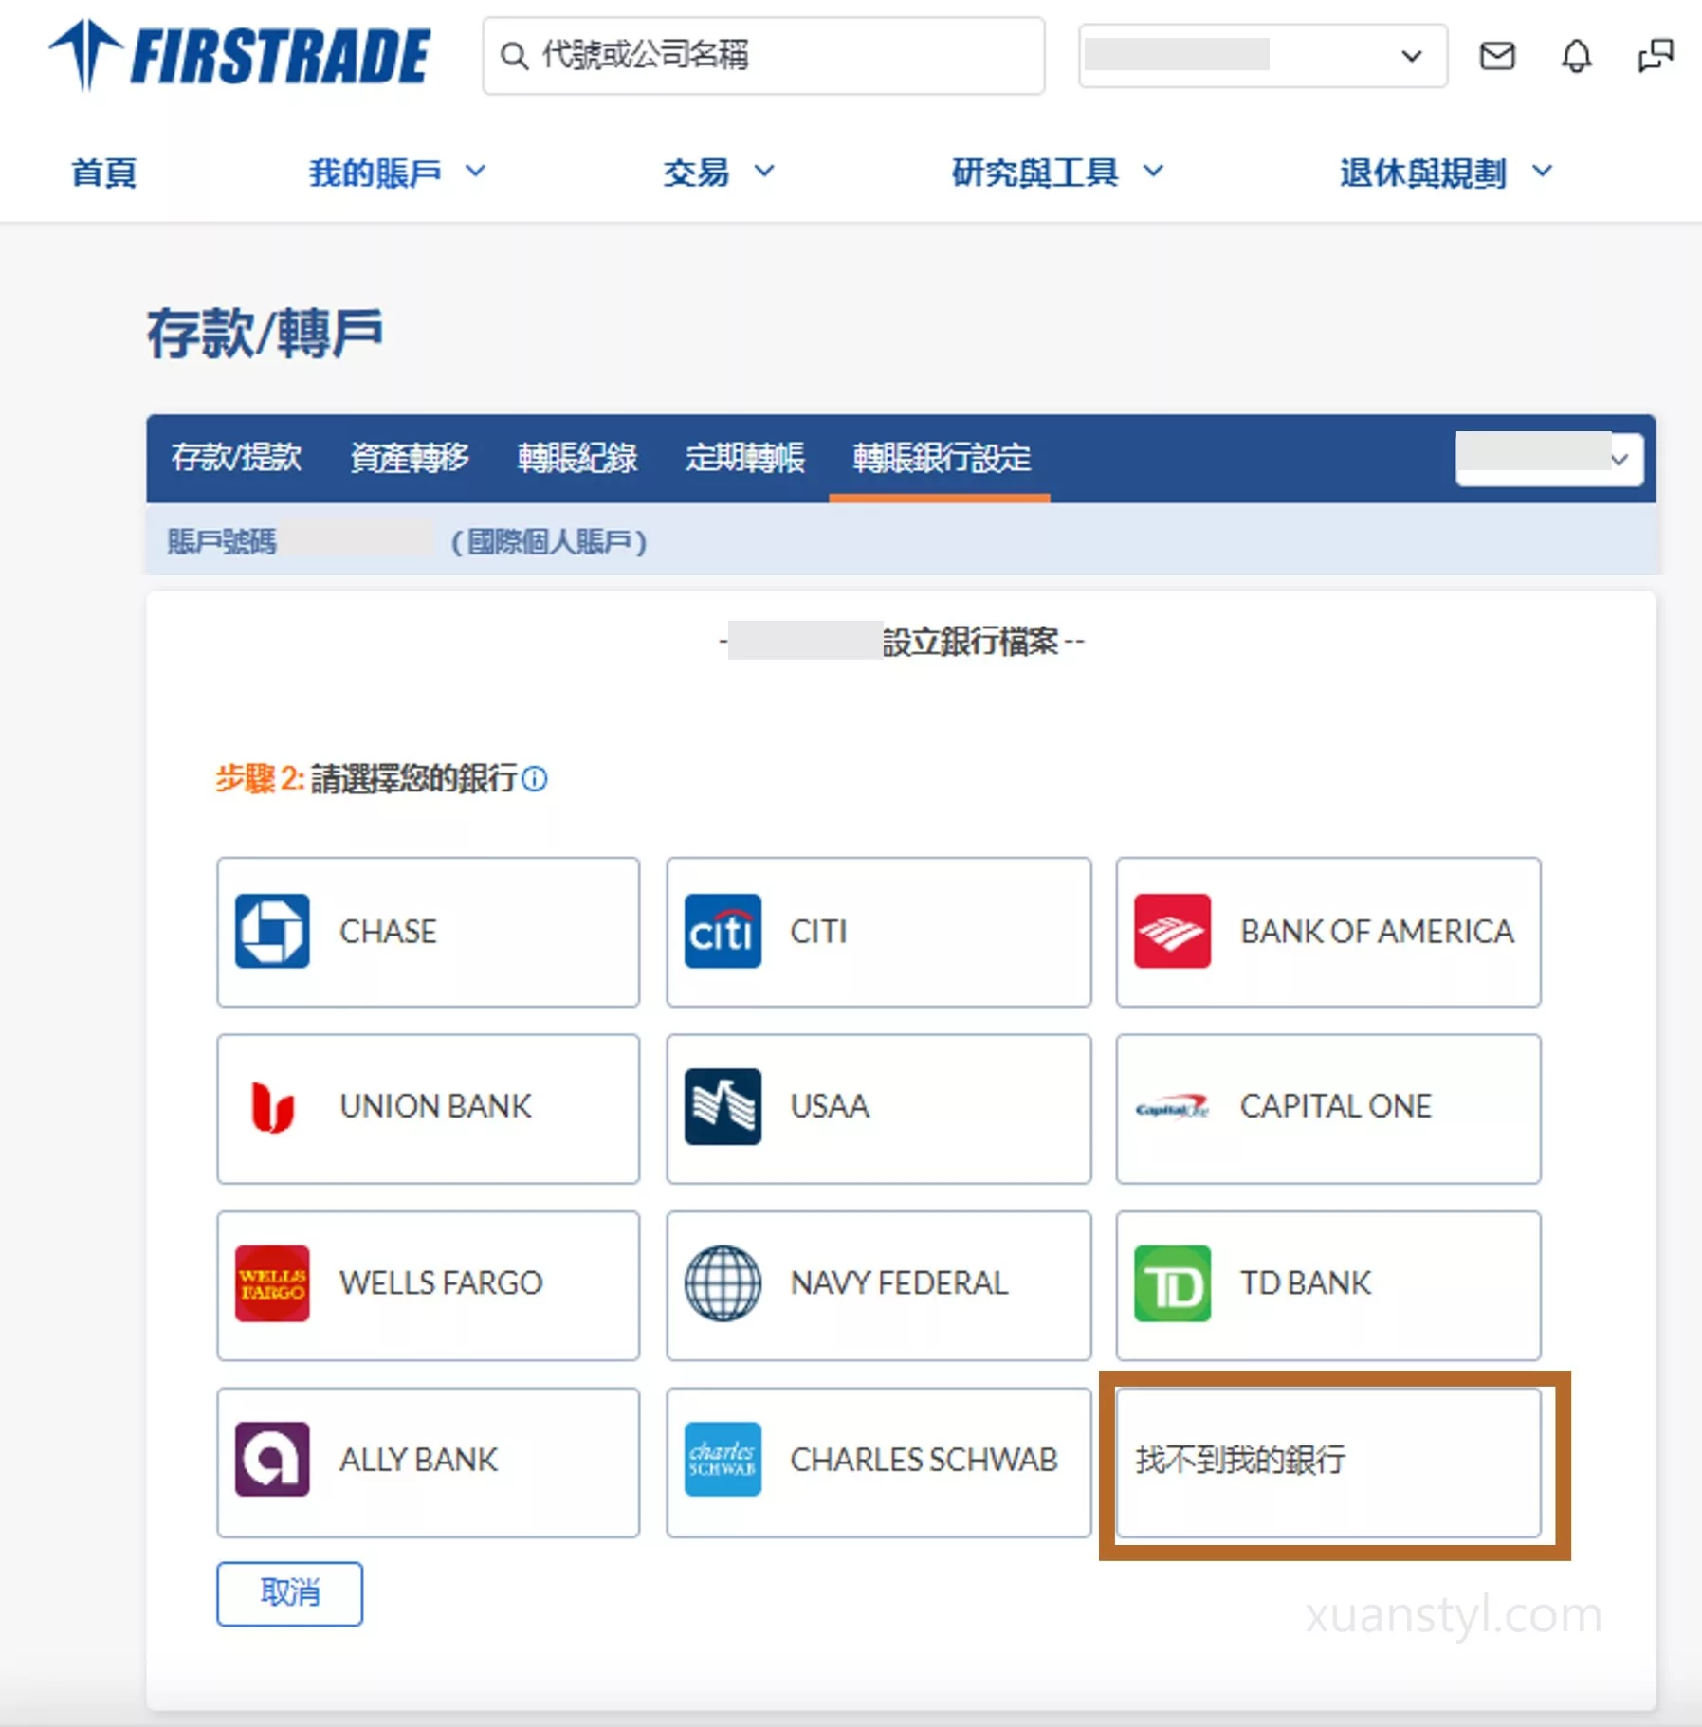Click the Wells Fargo logo icon
This screenshot has height=1727, width=1702.
(x=272, y=1283)
